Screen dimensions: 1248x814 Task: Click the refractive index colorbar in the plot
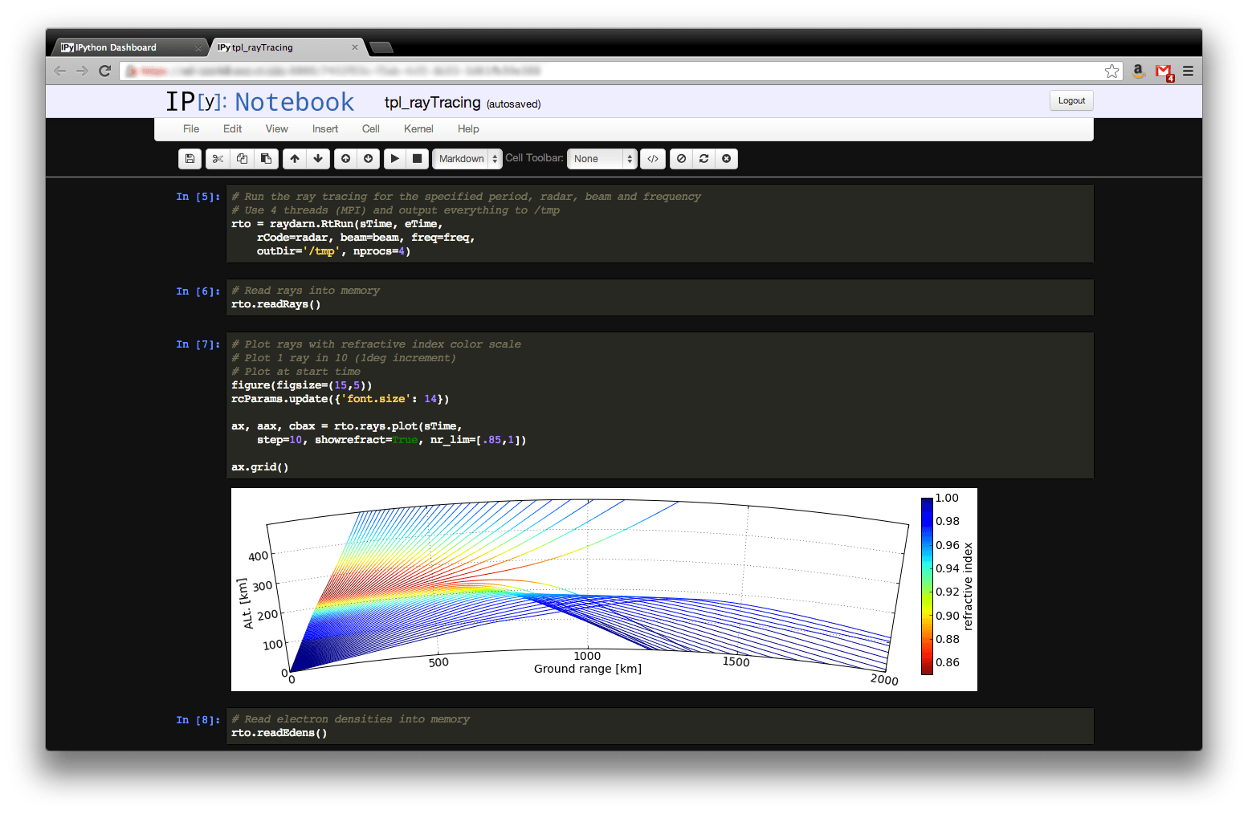pyautogui.click(x=927, y=586)
